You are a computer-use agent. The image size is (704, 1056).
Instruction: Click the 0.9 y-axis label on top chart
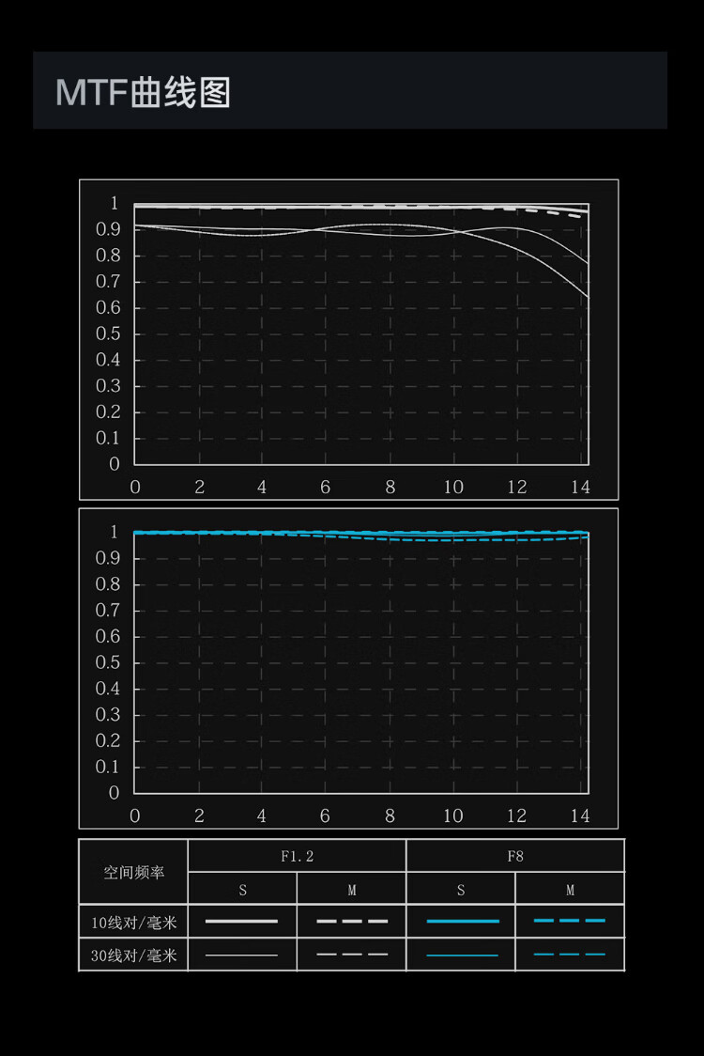pyautogui.click(x=108, y=229)
